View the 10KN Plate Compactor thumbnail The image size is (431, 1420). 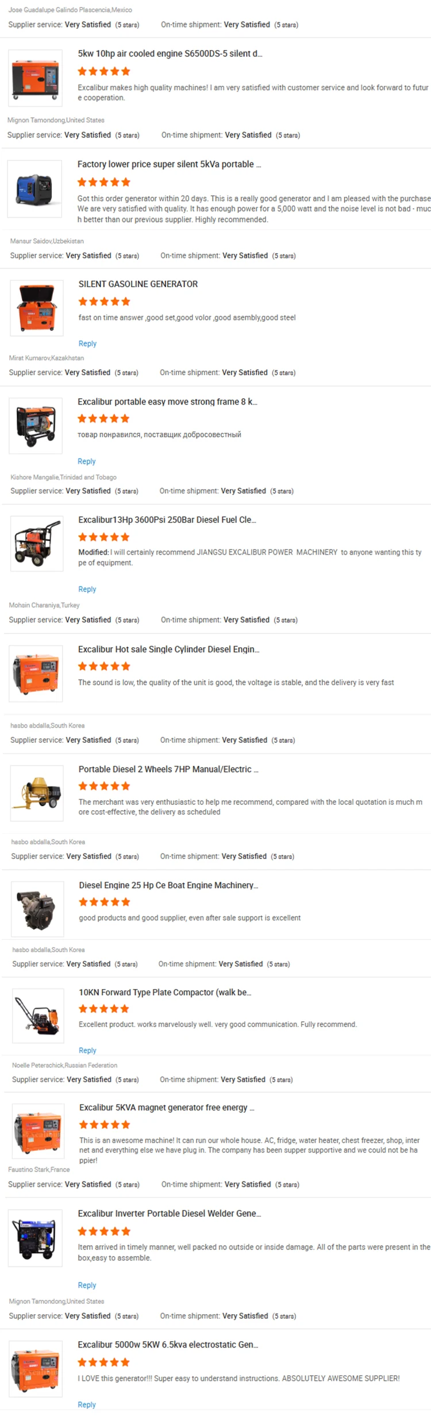coord(38,1016)
